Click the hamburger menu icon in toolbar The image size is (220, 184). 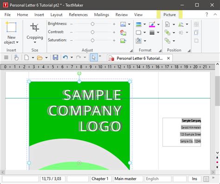click(x=6, y=58)
